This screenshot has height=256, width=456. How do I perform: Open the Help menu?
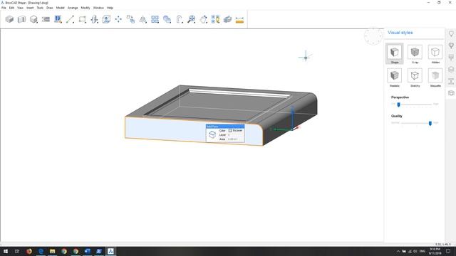[110, 8]
